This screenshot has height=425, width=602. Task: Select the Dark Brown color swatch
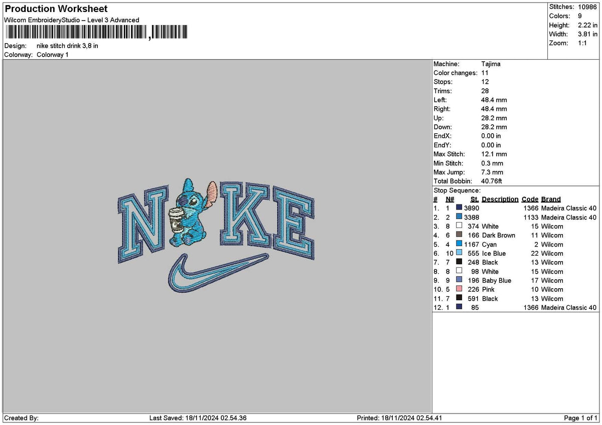tap(459, 235)
